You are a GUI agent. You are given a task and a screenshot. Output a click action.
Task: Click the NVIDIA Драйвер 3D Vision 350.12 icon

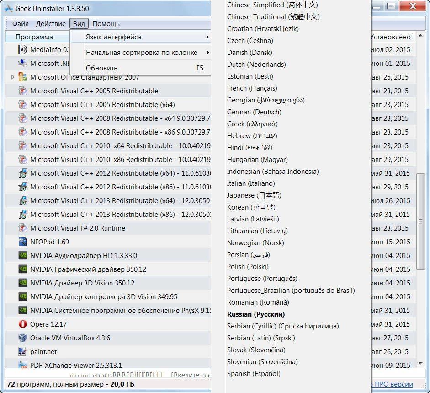pyautogui.click(x=23, y=283)
